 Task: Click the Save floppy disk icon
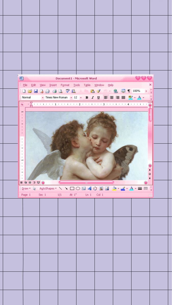pyautogui.click(x=36, y=91)
